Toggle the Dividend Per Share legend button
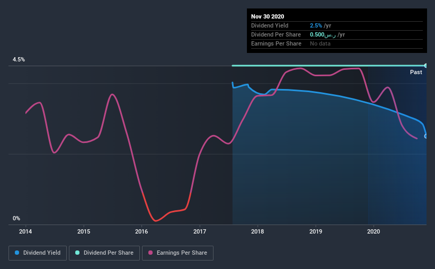Screen dimensions: 435x269 point(104,253)
